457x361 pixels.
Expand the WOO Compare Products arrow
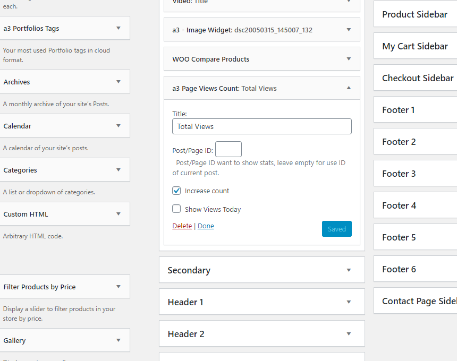pyautogui.click(x=349, y=59)
